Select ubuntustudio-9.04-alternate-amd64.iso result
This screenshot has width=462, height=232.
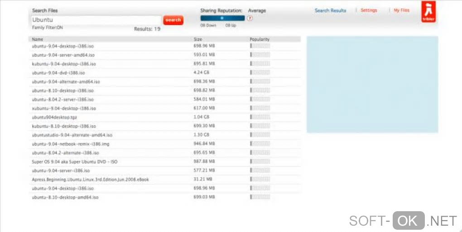coord(164,135)
